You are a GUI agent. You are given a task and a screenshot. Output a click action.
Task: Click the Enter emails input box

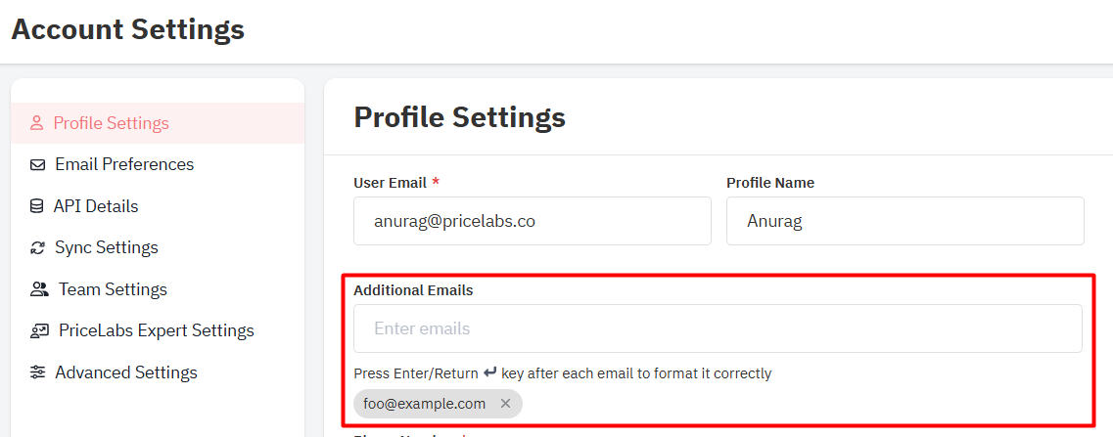[718, 328]
